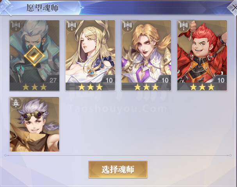Screen dimensions: 237x187
Task: Click the three stars under red-haired hero
Action: pos(202,87)
